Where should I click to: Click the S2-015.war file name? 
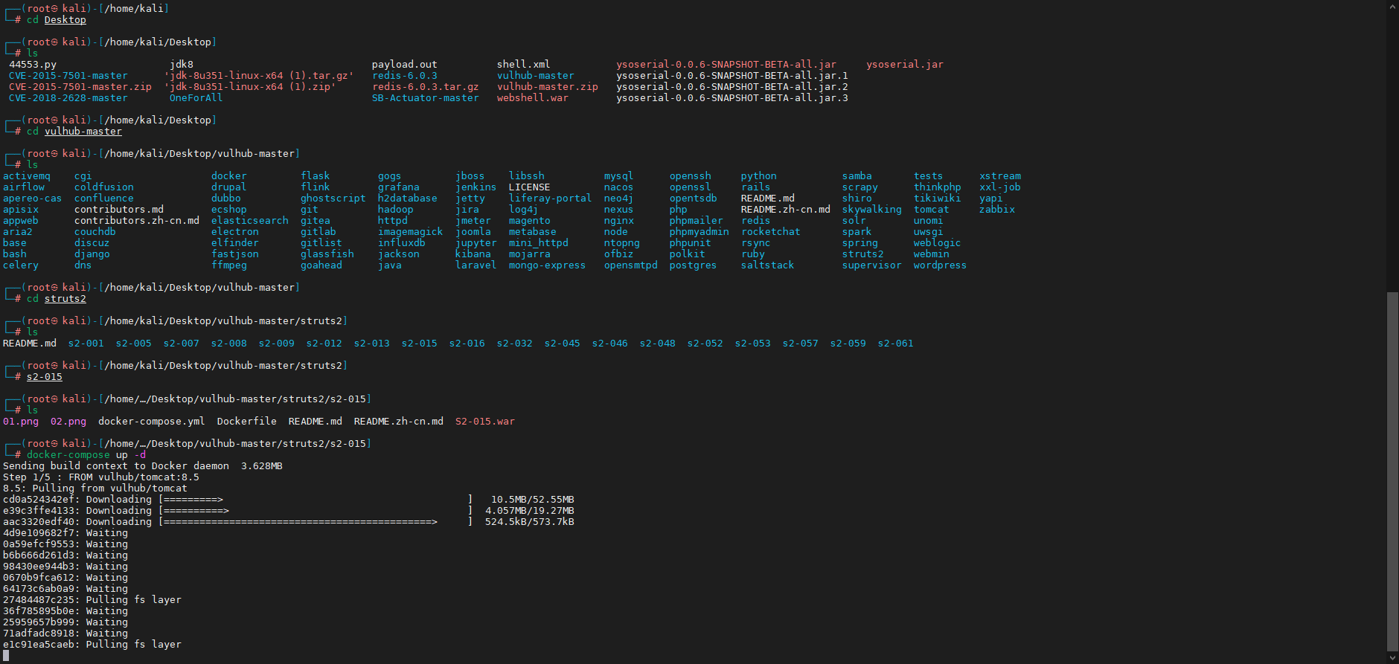pyautogui.click(x=485, y=422)
